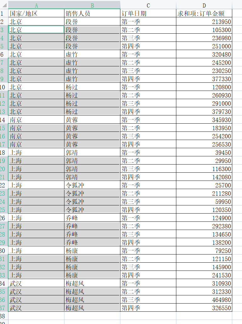Select row 22 by its header
Screen dimensions: 242x324
coord(4,185)
